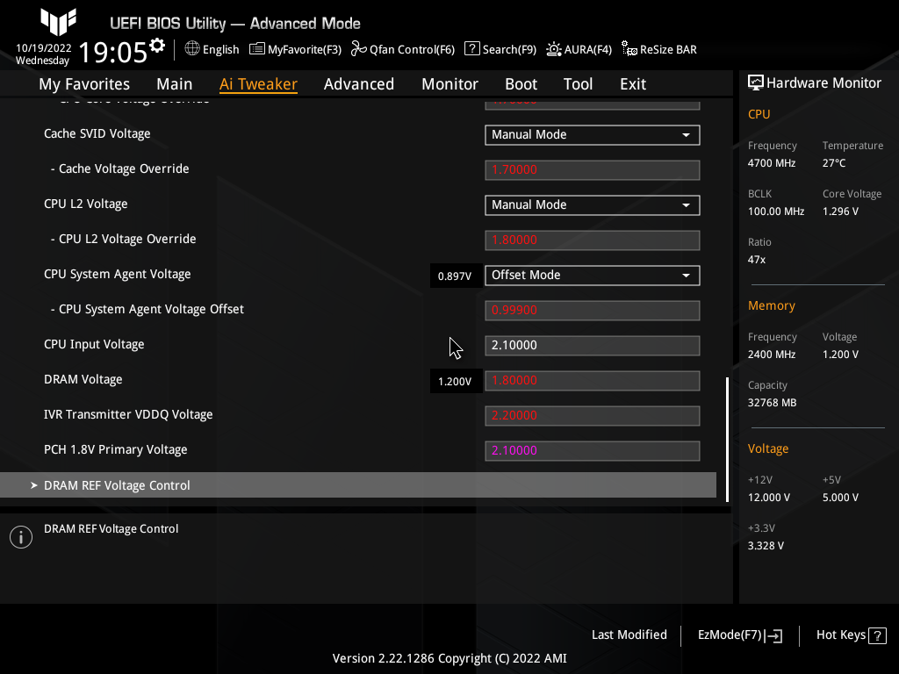Open CPU L2 Voltage mode dropdown
This screenshot has width=899, height=674.
pos(592,204)
